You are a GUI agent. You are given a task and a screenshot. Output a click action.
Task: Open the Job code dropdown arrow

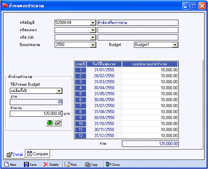(93, 38)
